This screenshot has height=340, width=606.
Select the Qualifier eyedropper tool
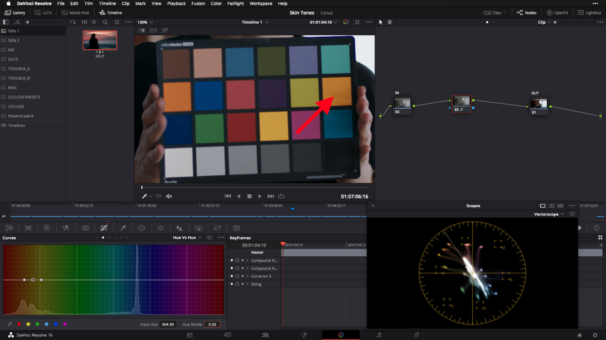tap(122, 228)
